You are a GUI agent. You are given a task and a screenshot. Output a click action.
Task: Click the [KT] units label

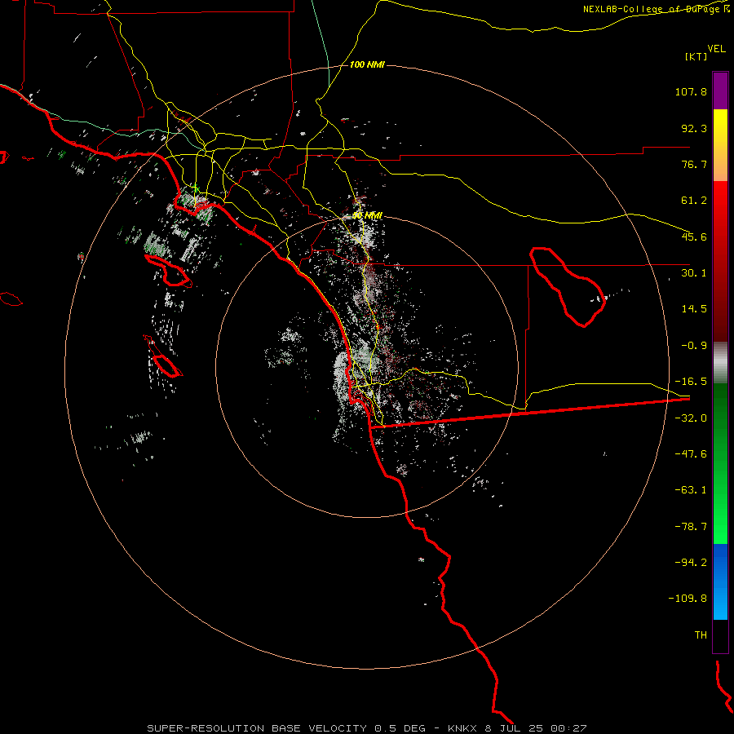pyautogui.click(x=696, y=56)
